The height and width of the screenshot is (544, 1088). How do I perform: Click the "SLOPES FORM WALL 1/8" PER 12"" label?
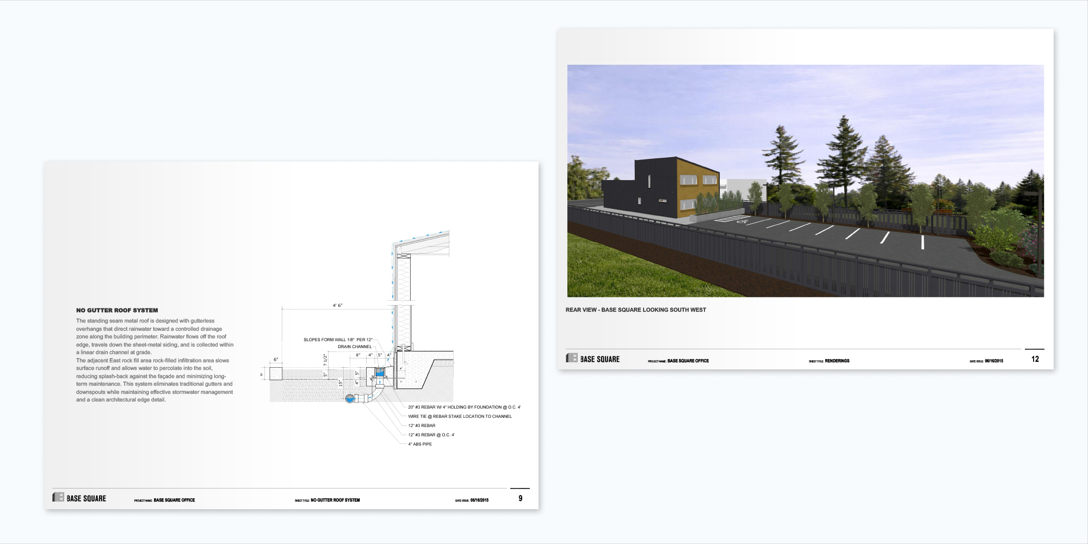point(338,340)
